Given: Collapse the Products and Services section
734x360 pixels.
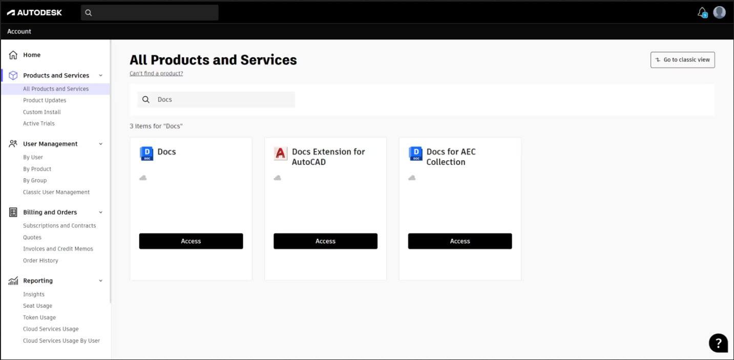Looking at the screenshot, I should click(x=100, y=75).
